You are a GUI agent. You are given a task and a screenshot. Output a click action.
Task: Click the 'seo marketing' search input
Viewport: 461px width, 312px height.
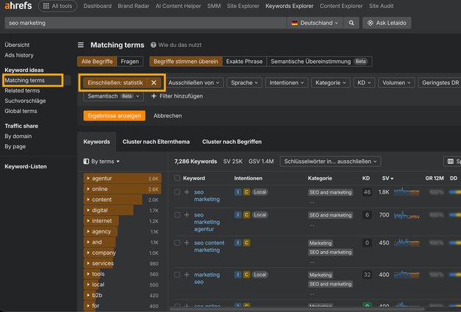tap(146, 23)
